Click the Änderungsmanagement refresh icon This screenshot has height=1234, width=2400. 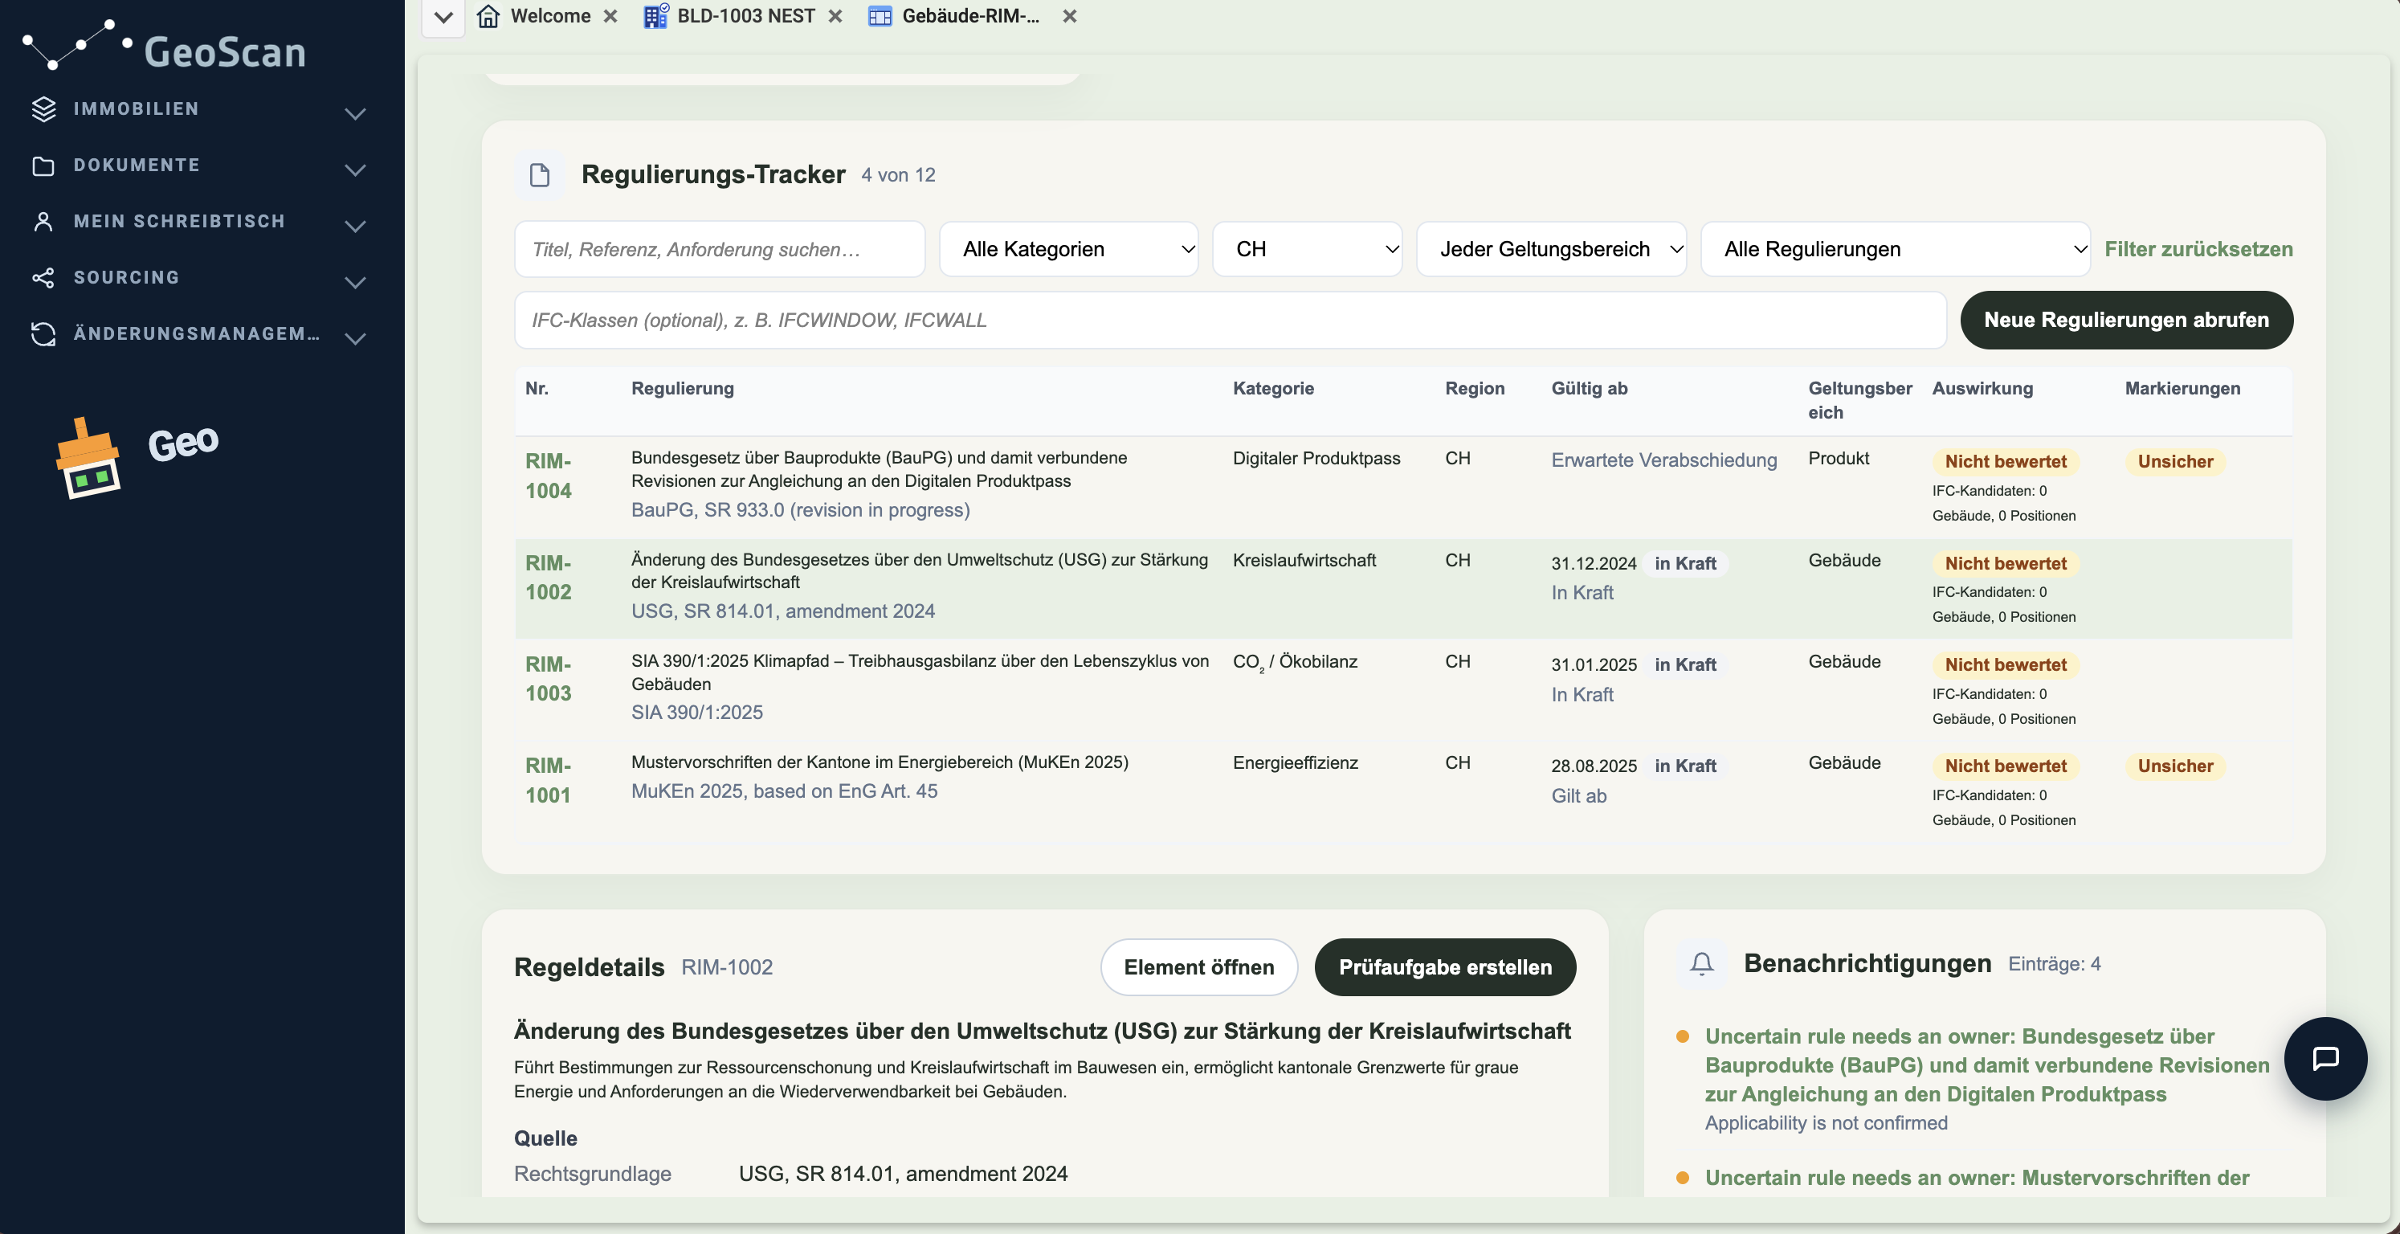[43, 333]
